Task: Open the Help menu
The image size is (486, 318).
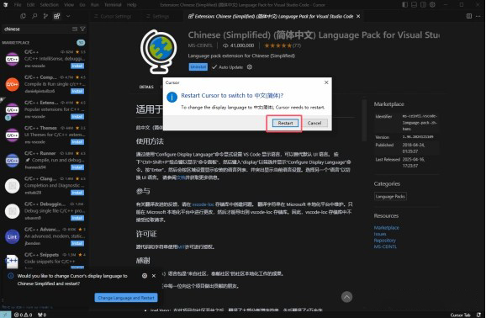Action: click(x=131, y=5)
